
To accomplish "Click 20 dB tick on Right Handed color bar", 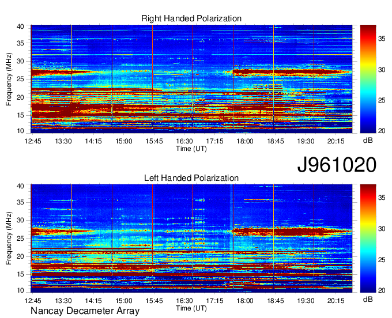I will pyautogui.click(x=382, y=131).
